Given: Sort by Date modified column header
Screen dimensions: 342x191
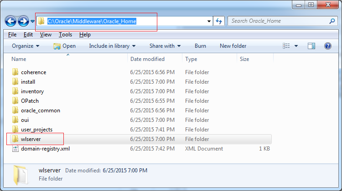Looking at the screenshot, I should (x=147, y=59).
